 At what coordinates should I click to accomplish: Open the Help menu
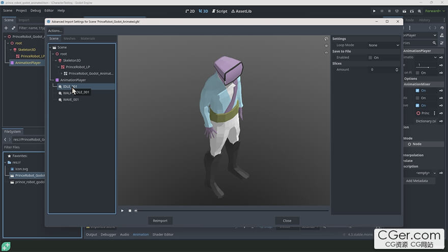[x=61, y=11]
